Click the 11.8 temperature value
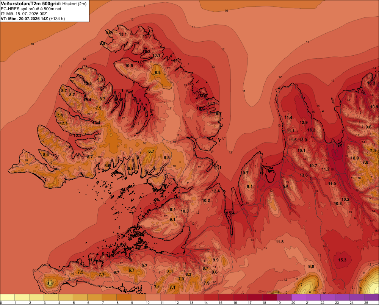The height and width of the screenshot is (305, 379). click(280, 242)
